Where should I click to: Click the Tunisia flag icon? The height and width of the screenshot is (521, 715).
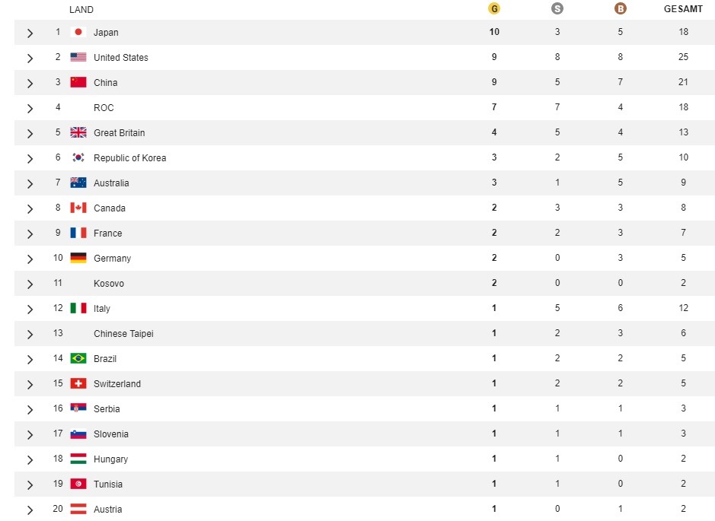[78, 484]
